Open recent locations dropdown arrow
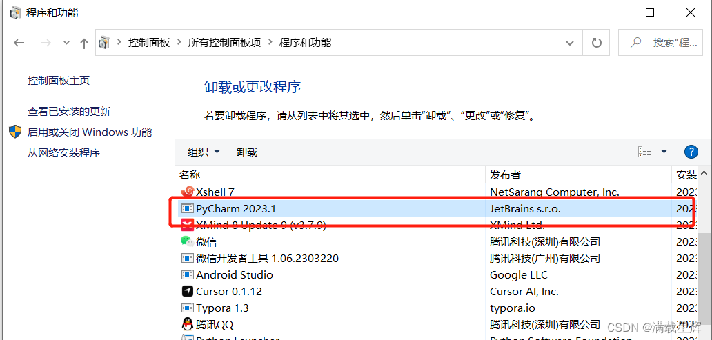712x340 pixels. point(67,43)
